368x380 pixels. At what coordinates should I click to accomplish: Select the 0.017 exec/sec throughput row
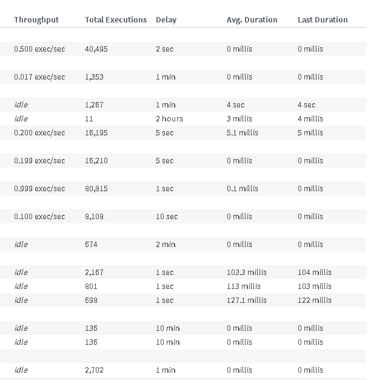point(183,77)
